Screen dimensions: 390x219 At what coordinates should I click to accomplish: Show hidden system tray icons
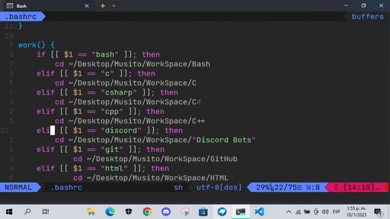point(288,212)
